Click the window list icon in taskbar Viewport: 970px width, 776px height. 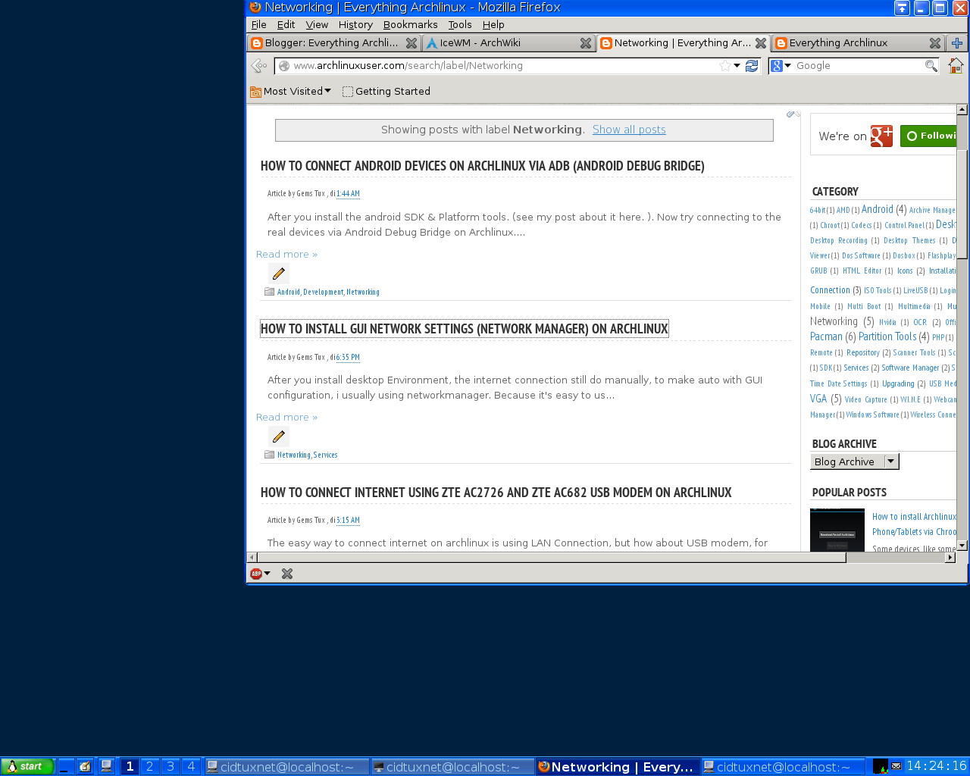point(85,766)
